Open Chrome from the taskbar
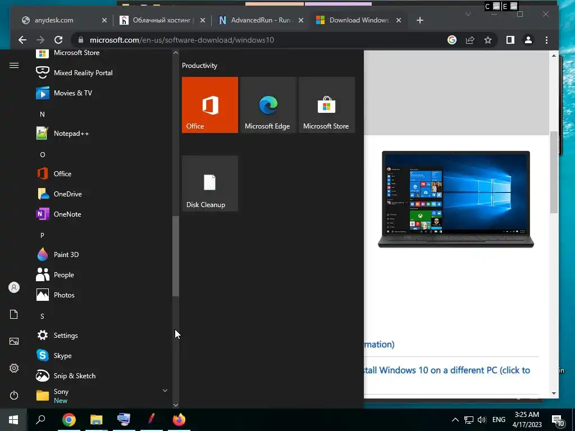The height and width of the screenshot is (431, 575). tap(69, 420)
